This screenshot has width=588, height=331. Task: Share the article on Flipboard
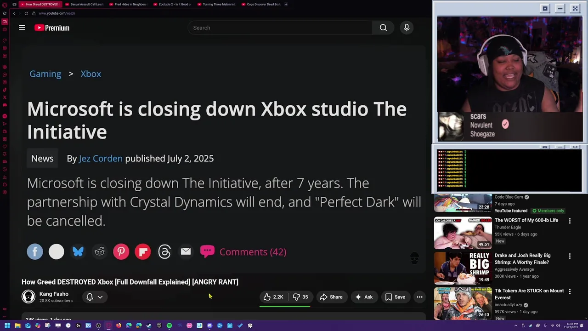(x=143, y=251)
